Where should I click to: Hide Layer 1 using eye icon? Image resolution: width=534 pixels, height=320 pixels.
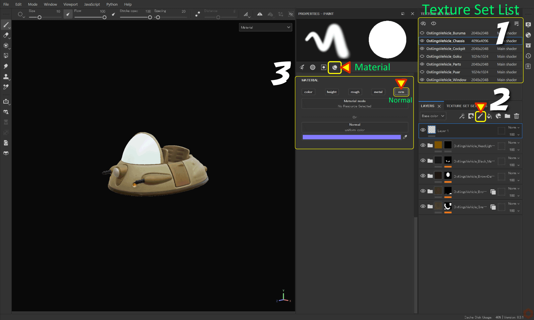[423, 130]
